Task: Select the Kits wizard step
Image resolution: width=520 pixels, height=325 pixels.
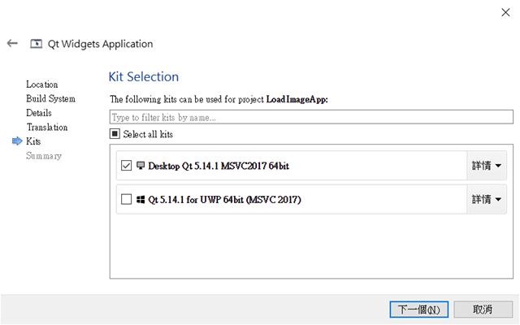Action: click(33, 141)
